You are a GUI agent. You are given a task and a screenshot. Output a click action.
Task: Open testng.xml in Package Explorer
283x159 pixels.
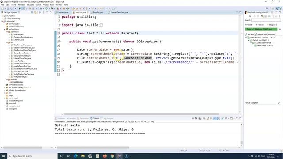[13, 109]
